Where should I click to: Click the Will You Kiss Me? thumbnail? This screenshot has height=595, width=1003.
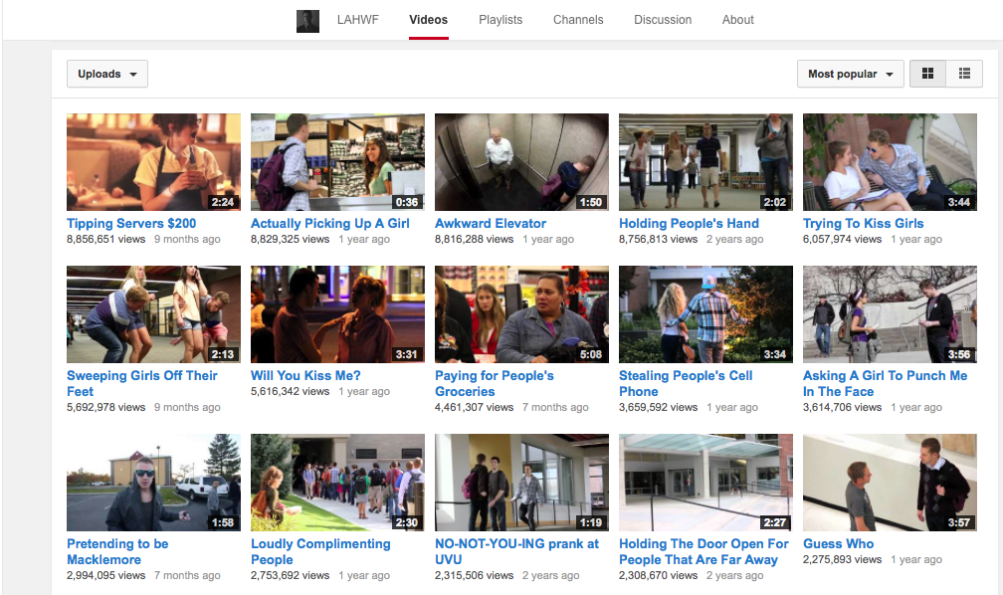coord(337,314)
